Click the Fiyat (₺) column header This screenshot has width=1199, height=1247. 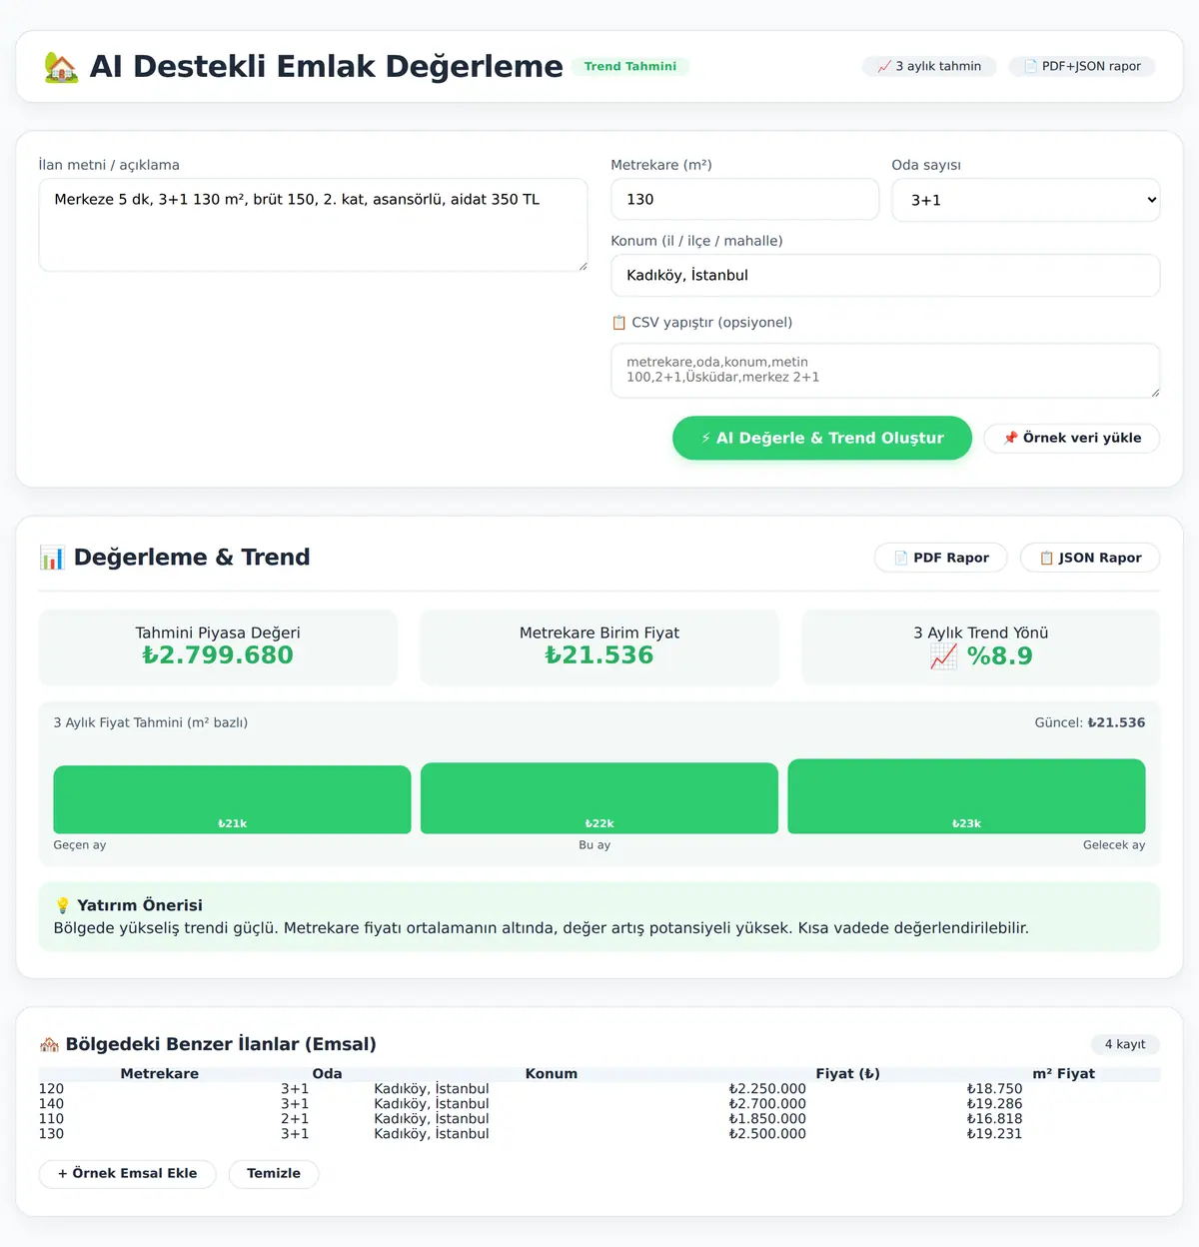coord(847,1074)
